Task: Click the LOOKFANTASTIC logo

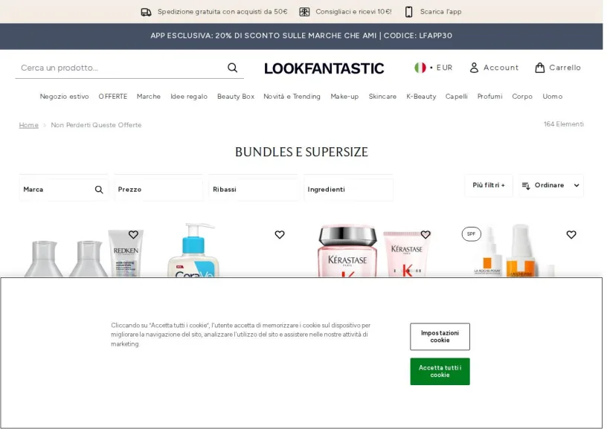Action: coord(324,68)
